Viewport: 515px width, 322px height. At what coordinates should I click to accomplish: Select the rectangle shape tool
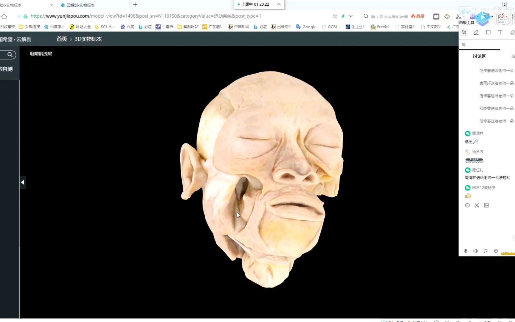[x=488, y=32]
